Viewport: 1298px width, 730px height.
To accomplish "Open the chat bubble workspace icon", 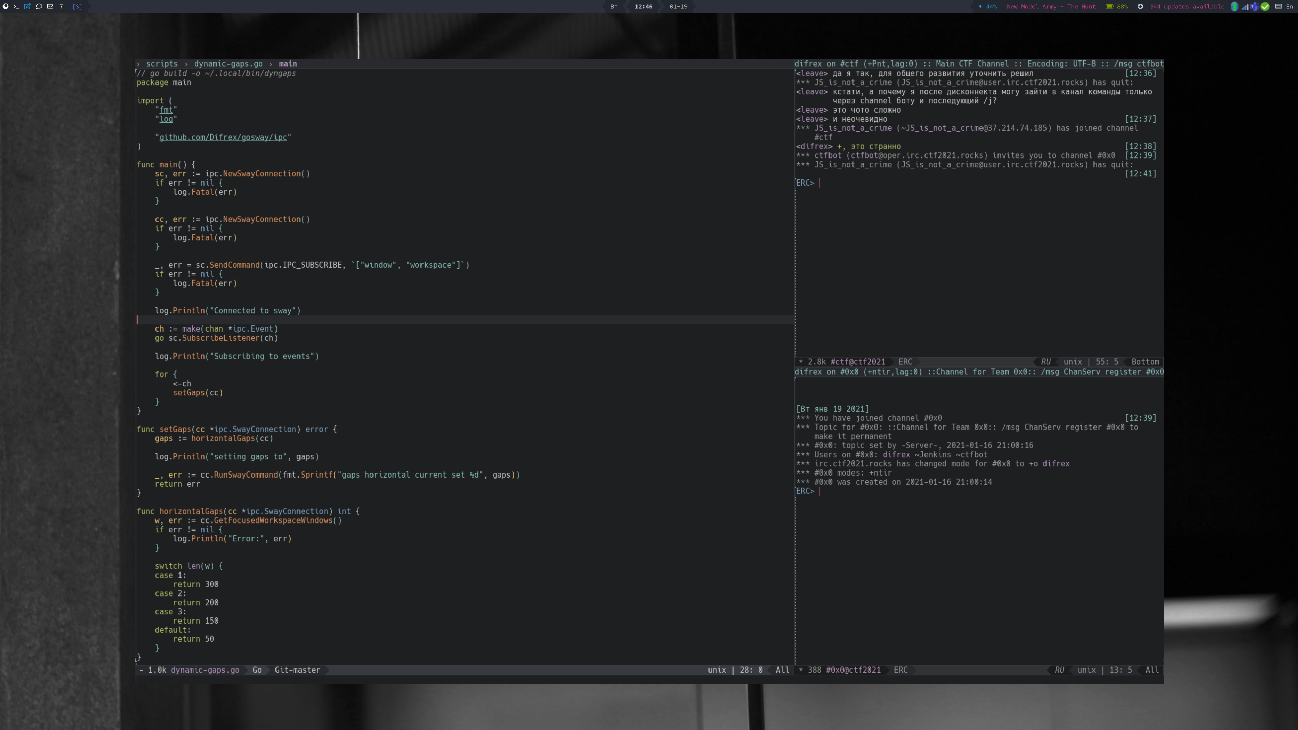I will tap(39, 6).
